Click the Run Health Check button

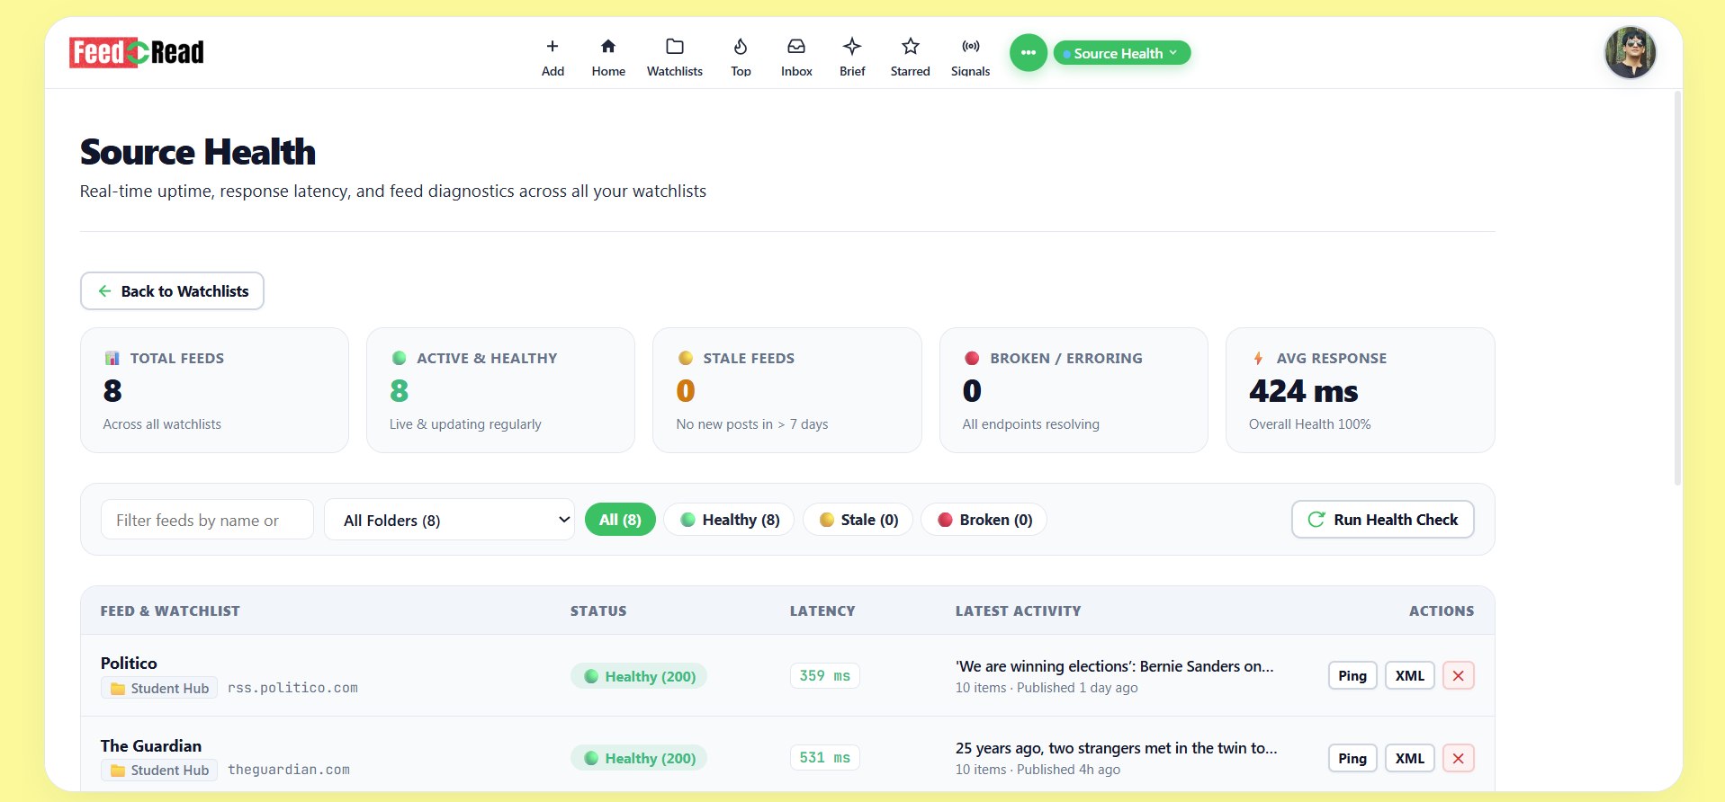point(1383,520)
